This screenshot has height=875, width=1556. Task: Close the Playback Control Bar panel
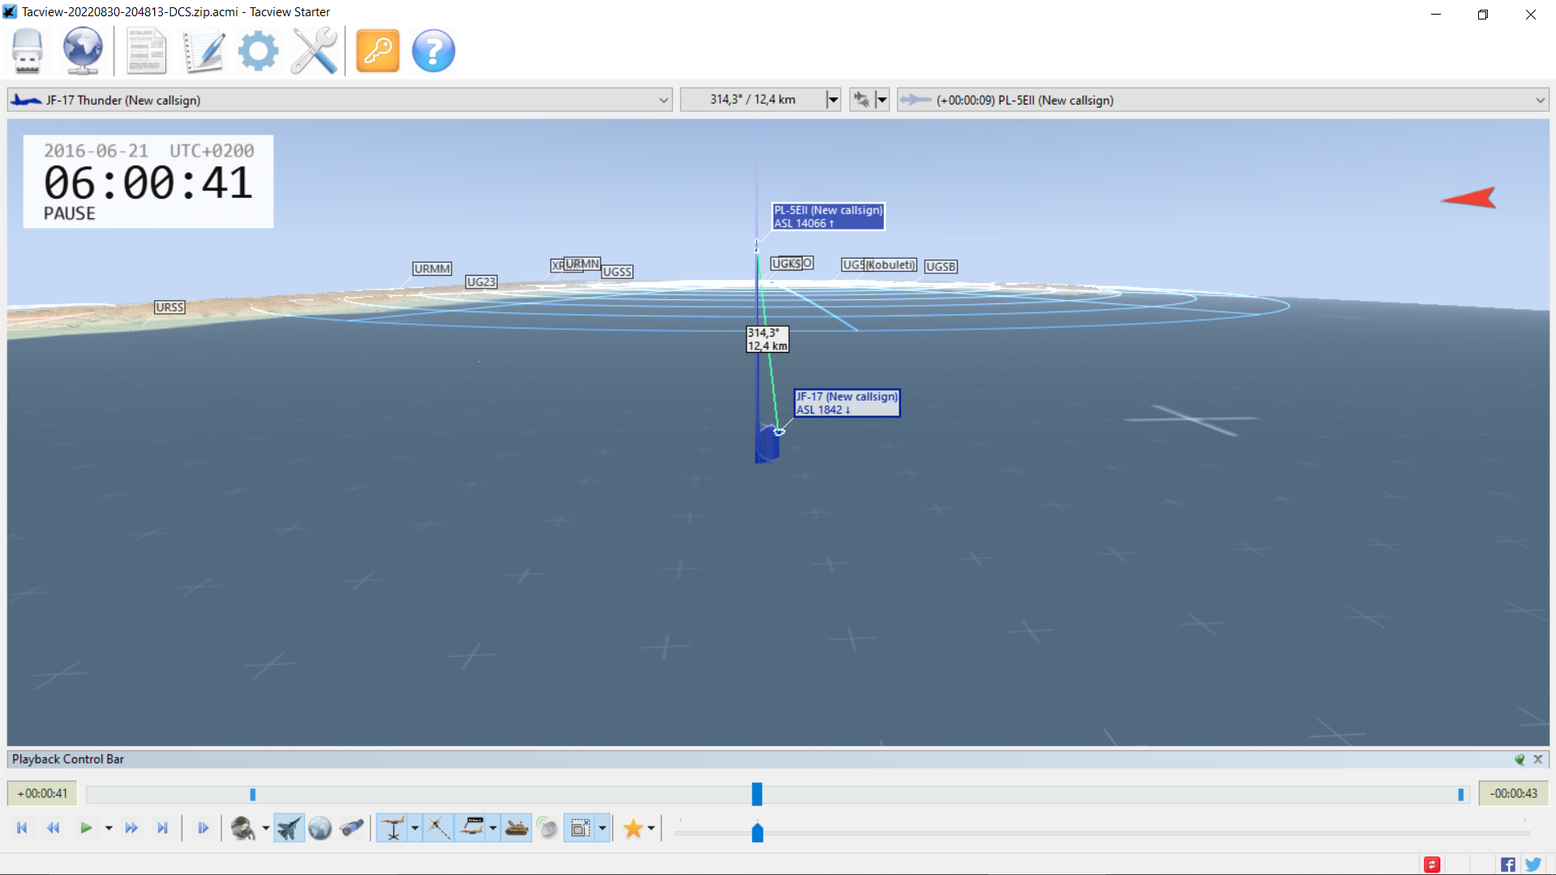point(1538,759)
